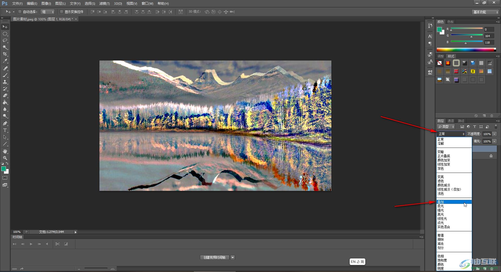Open the 组 auto-select dropdown
The height and width of the screenshot is (272, 501).
[48, 12]
